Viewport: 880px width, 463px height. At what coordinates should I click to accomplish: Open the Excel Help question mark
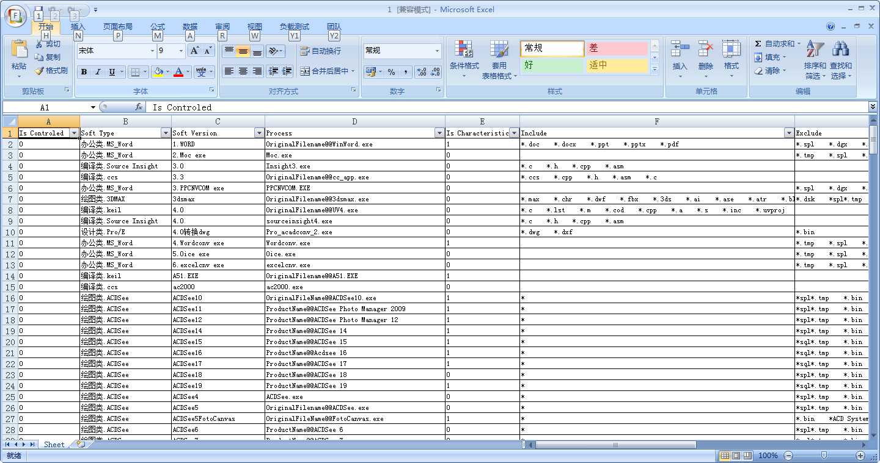tap(831, 26)
